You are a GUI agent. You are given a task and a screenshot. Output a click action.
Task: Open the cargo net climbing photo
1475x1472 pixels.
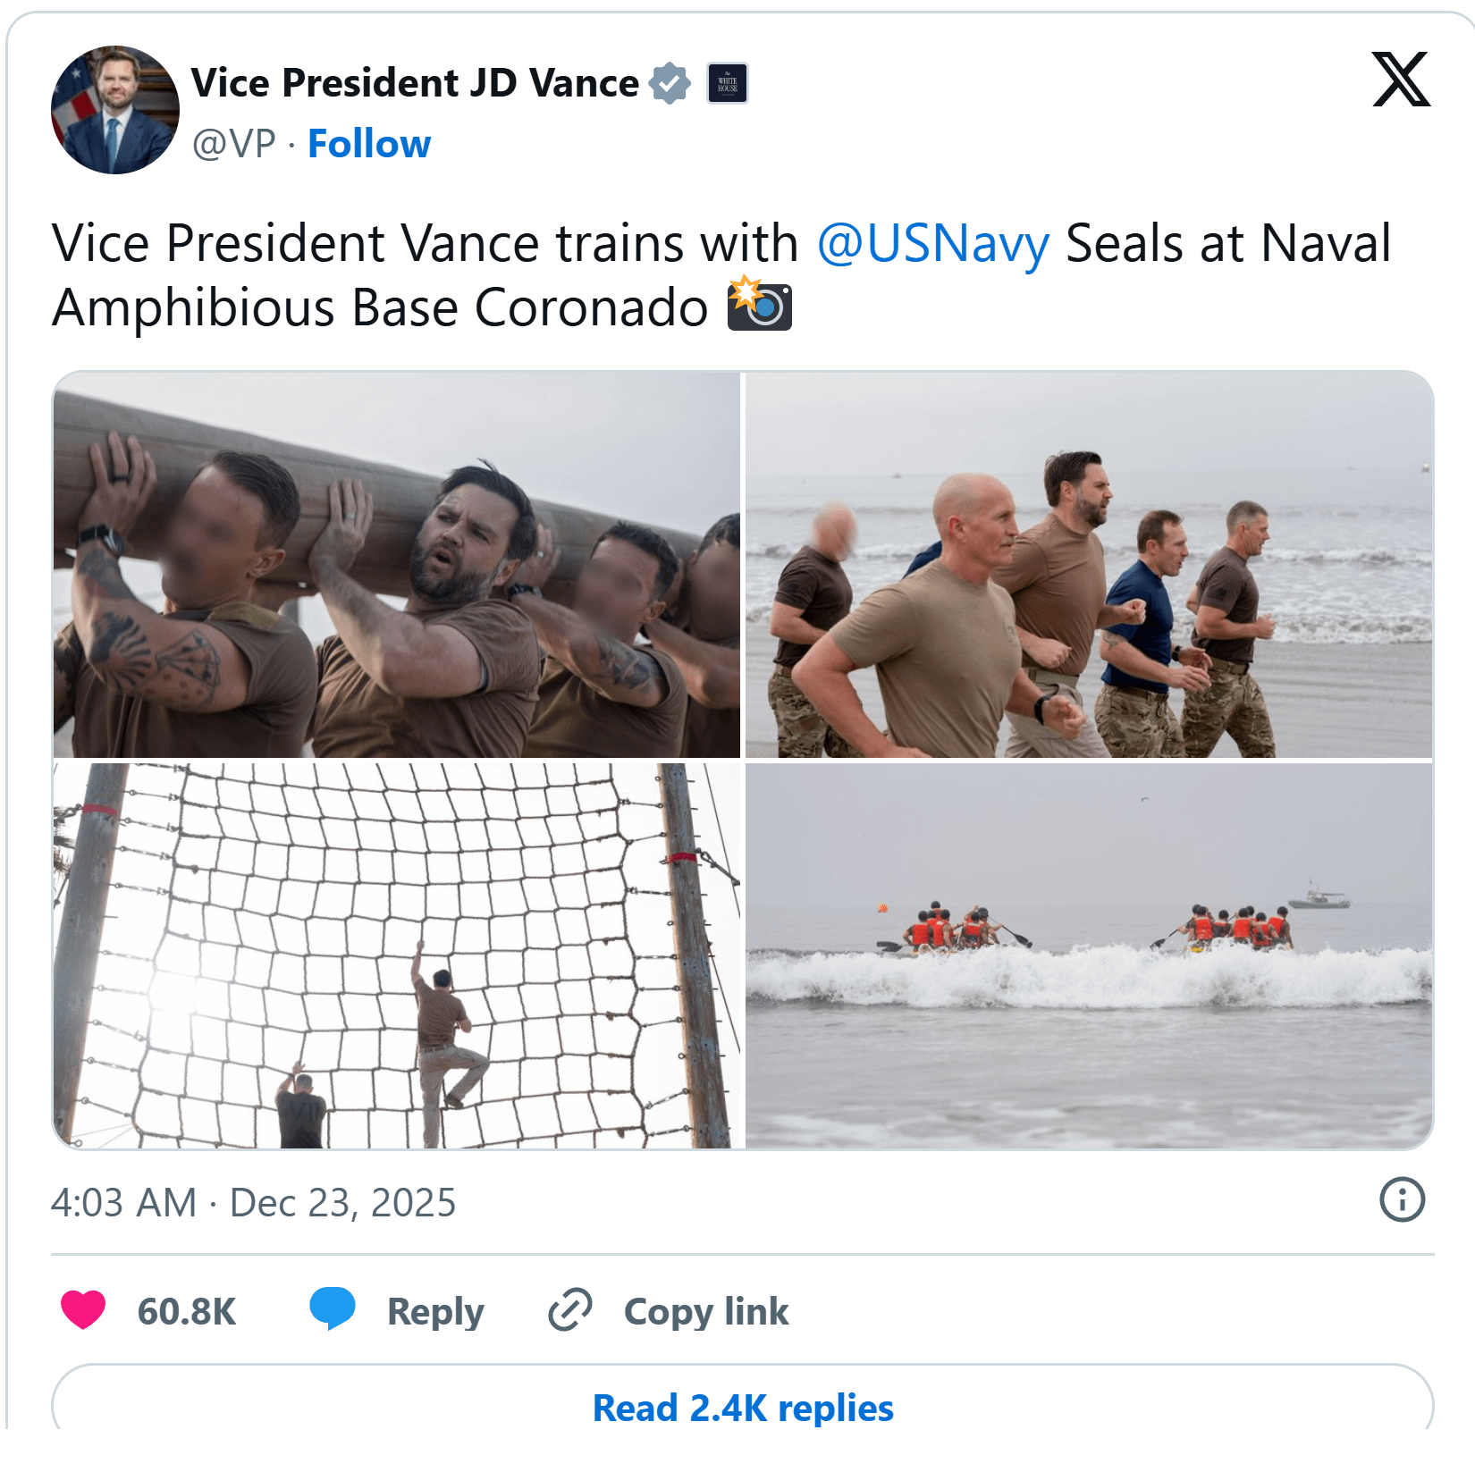point(397,955)
